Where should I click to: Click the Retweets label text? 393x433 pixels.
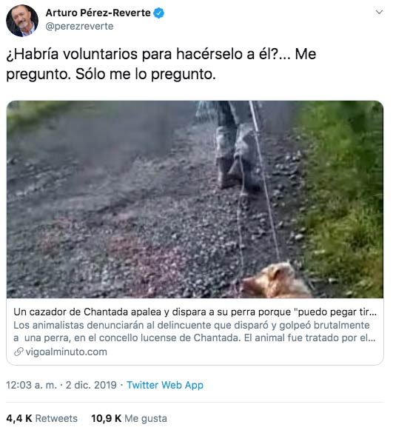[x=56, y=418]
